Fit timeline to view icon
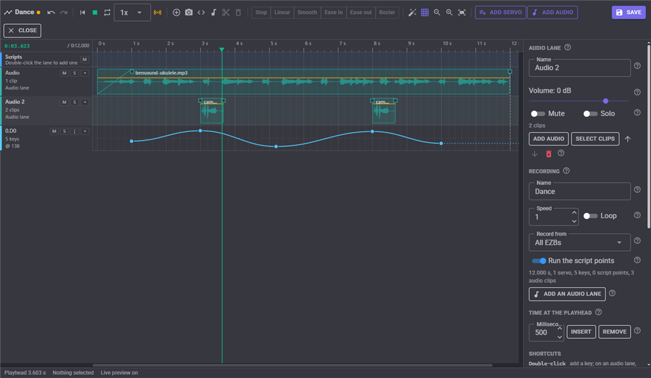The image size is (651, 378). point(462,13)
